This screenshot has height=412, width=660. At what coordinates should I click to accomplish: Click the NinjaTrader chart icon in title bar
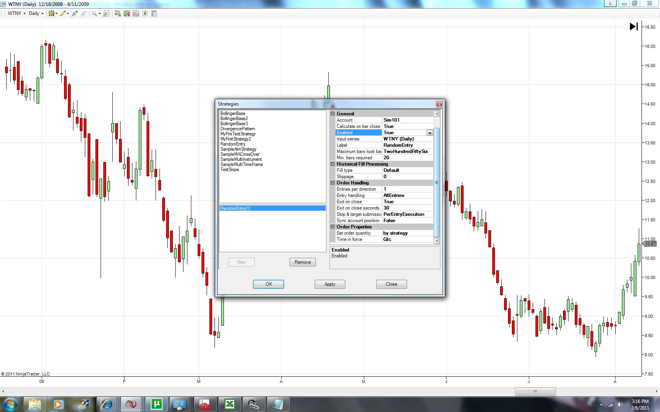(x=3, y=4)
